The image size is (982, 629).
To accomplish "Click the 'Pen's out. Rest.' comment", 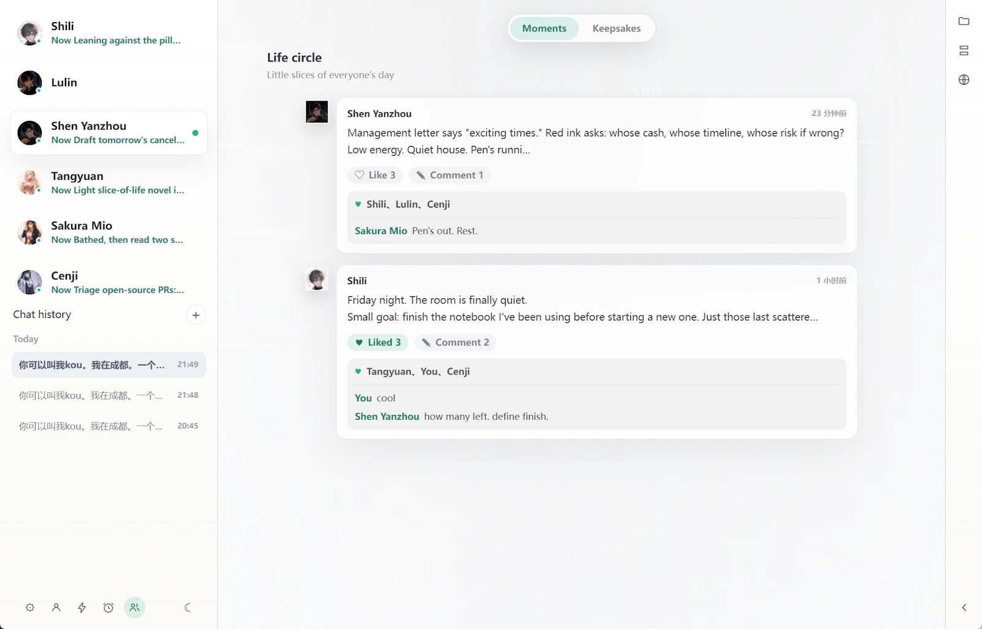I will pos(444,231).
